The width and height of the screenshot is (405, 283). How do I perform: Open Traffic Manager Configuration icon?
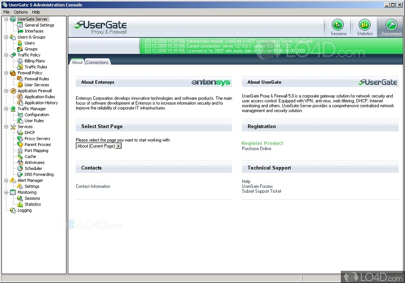tap(20, 115)
